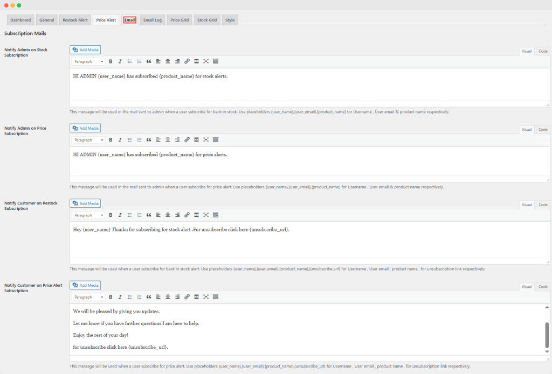
Task: Open Paragraph dropdown in Notify Admin on Stock editor
Action: [x=88, y=61]
